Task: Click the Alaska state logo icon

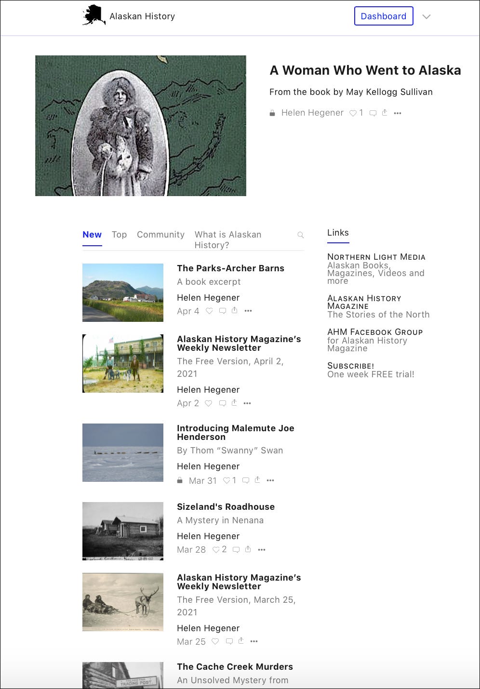Action: click(94, 16)
